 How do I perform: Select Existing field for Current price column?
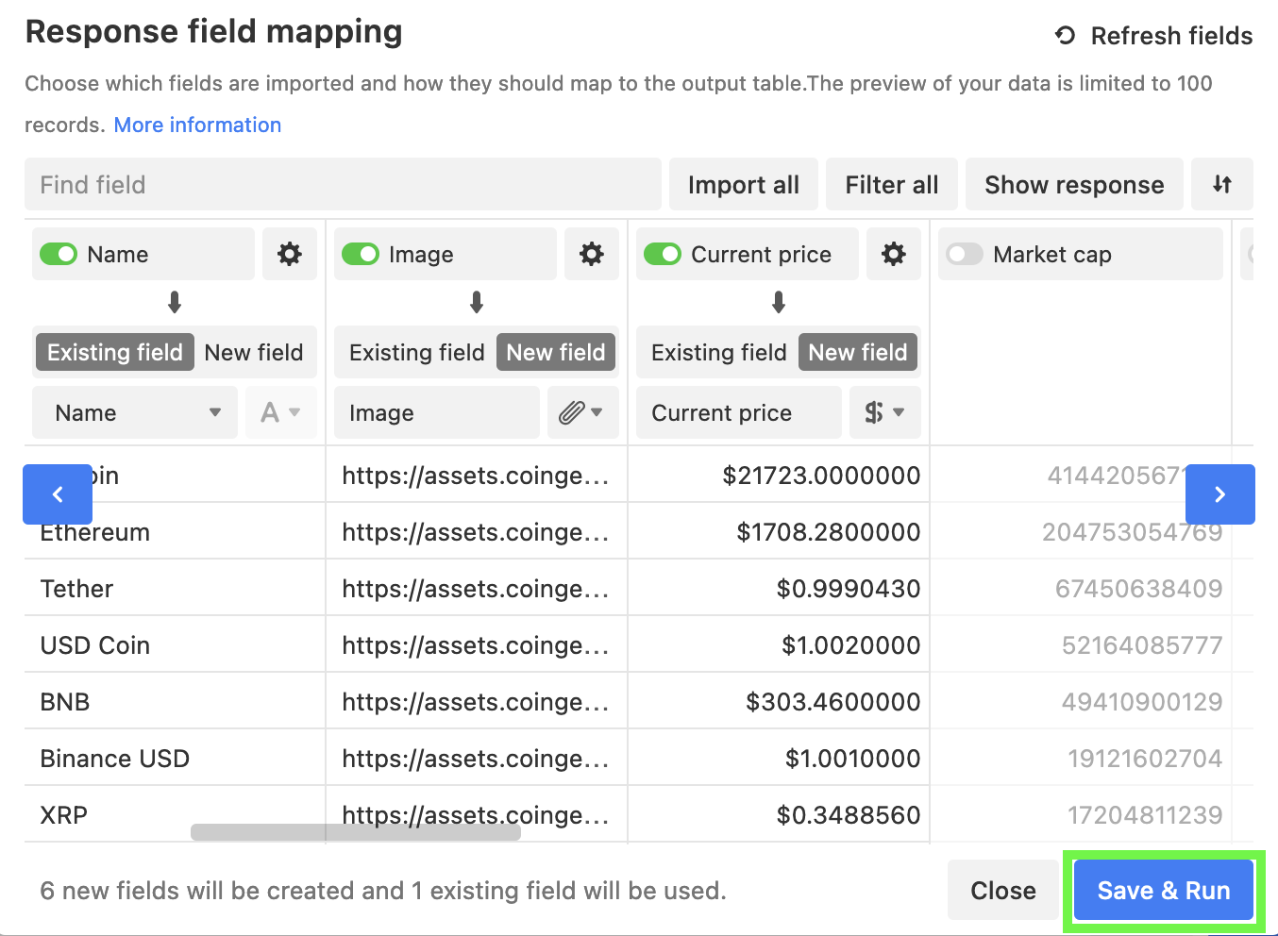click(718, 352)
